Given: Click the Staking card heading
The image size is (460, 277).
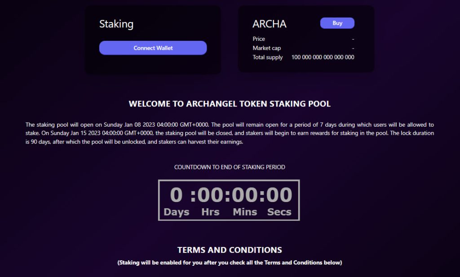Looking at the screenshot, I should click(x=116, y=24).
